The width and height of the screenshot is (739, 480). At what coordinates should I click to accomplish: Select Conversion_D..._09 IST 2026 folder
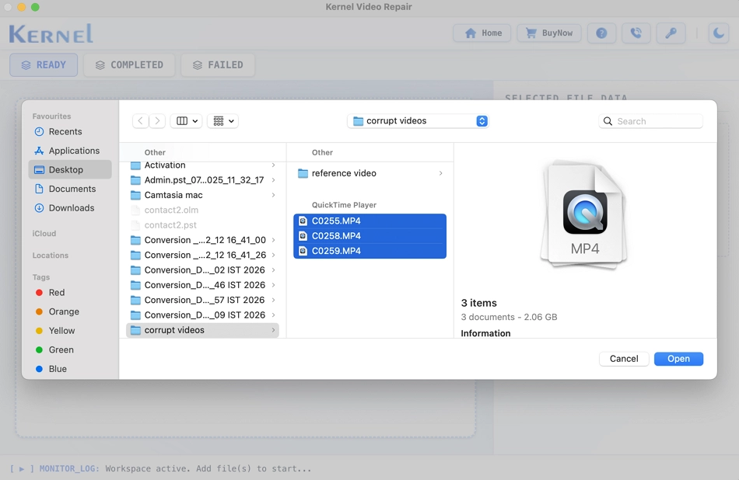(x=203, y=315)
